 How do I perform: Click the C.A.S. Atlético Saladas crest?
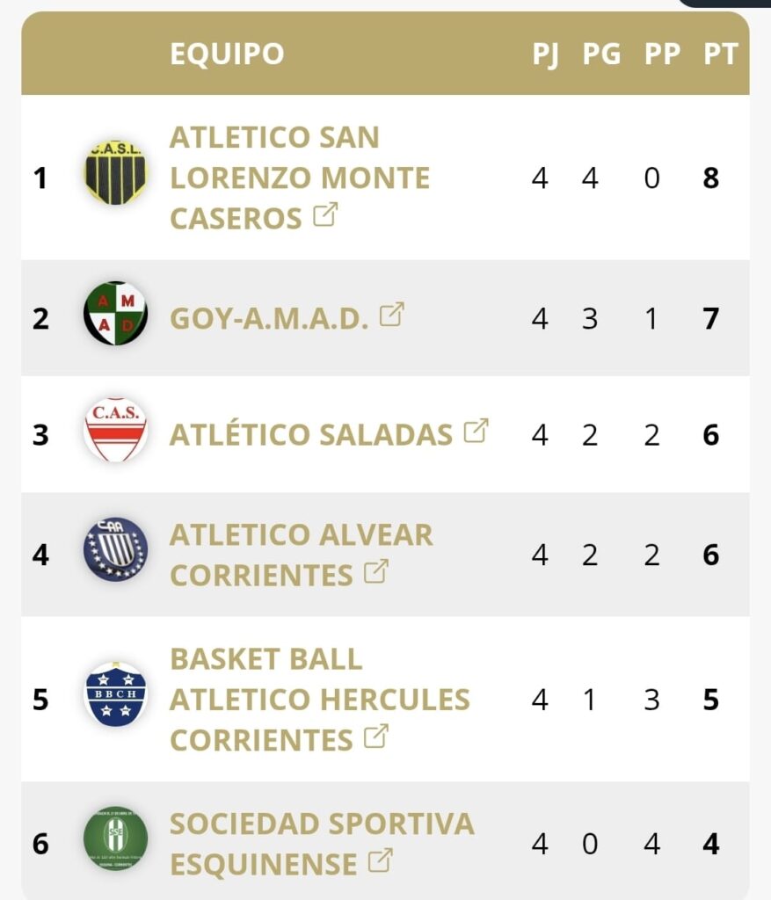[115, 430]
